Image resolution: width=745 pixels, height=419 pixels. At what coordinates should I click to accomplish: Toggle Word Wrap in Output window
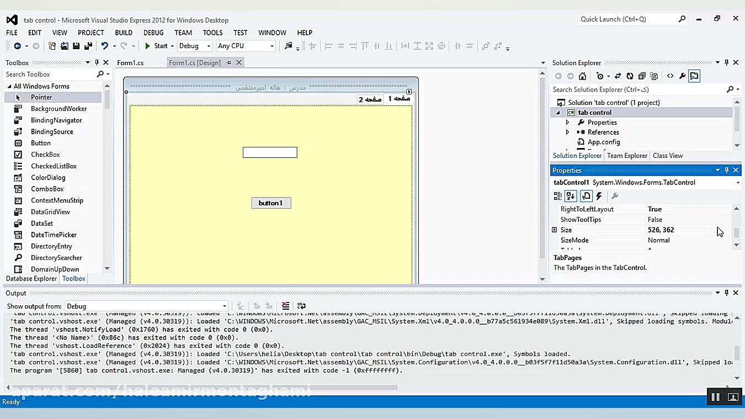point(301,306)
